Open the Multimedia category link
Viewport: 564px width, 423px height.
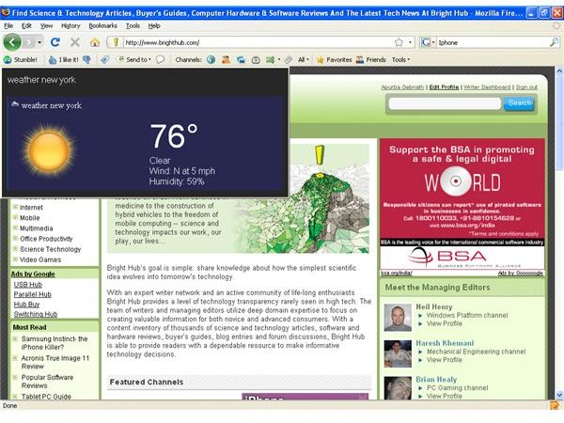click(37, 228)
